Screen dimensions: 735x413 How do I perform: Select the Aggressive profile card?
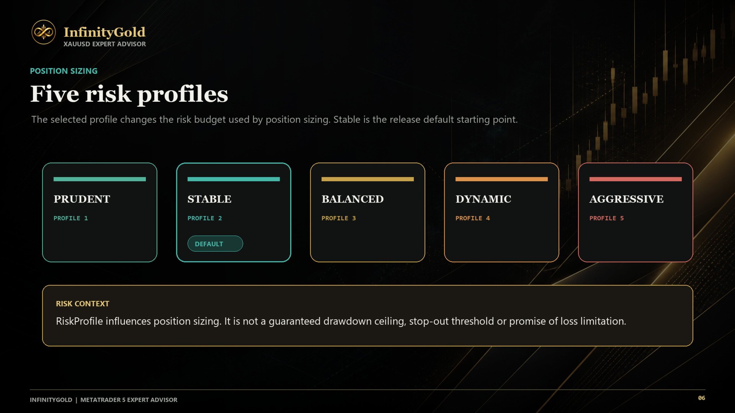click(x=635, y=212)
